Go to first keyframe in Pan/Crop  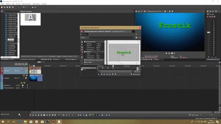tap(102, 74)
